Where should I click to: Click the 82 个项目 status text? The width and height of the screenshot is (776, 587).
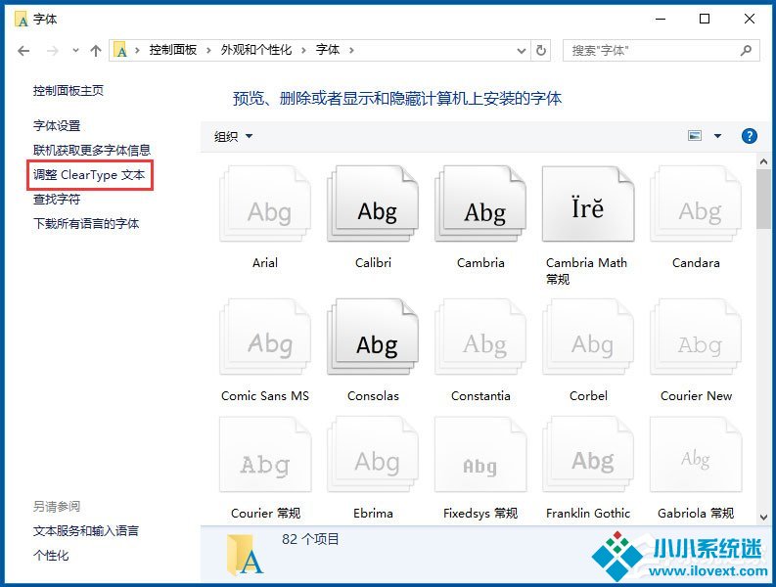[x=310, y=539]
